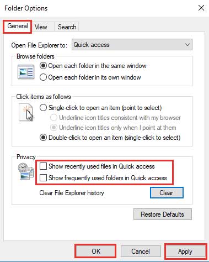Click the mouse pointer click-items icon
209x262 pixels.
[26, 112]
